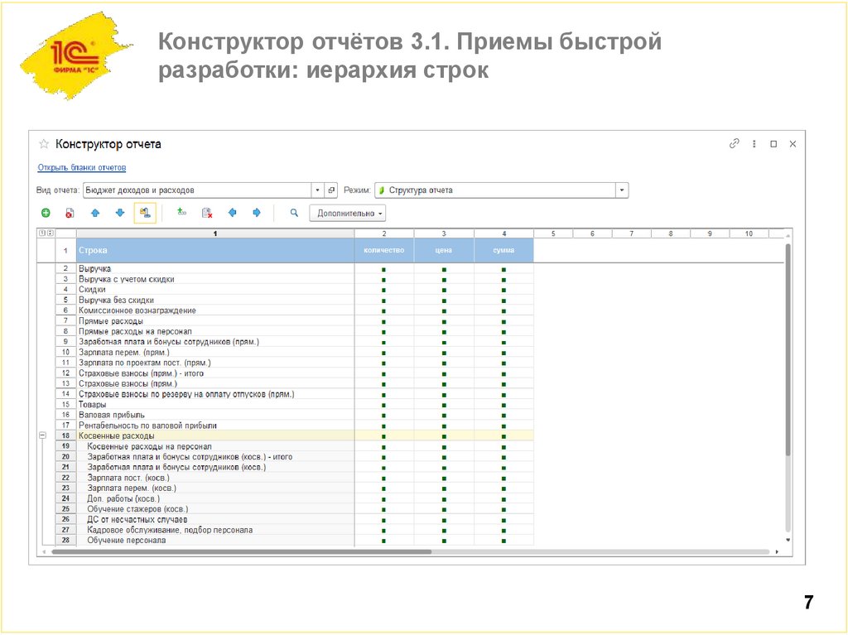Toggle the цена indicator for the Скидки row
Screen dimensions: 848x635
[444, 290]
